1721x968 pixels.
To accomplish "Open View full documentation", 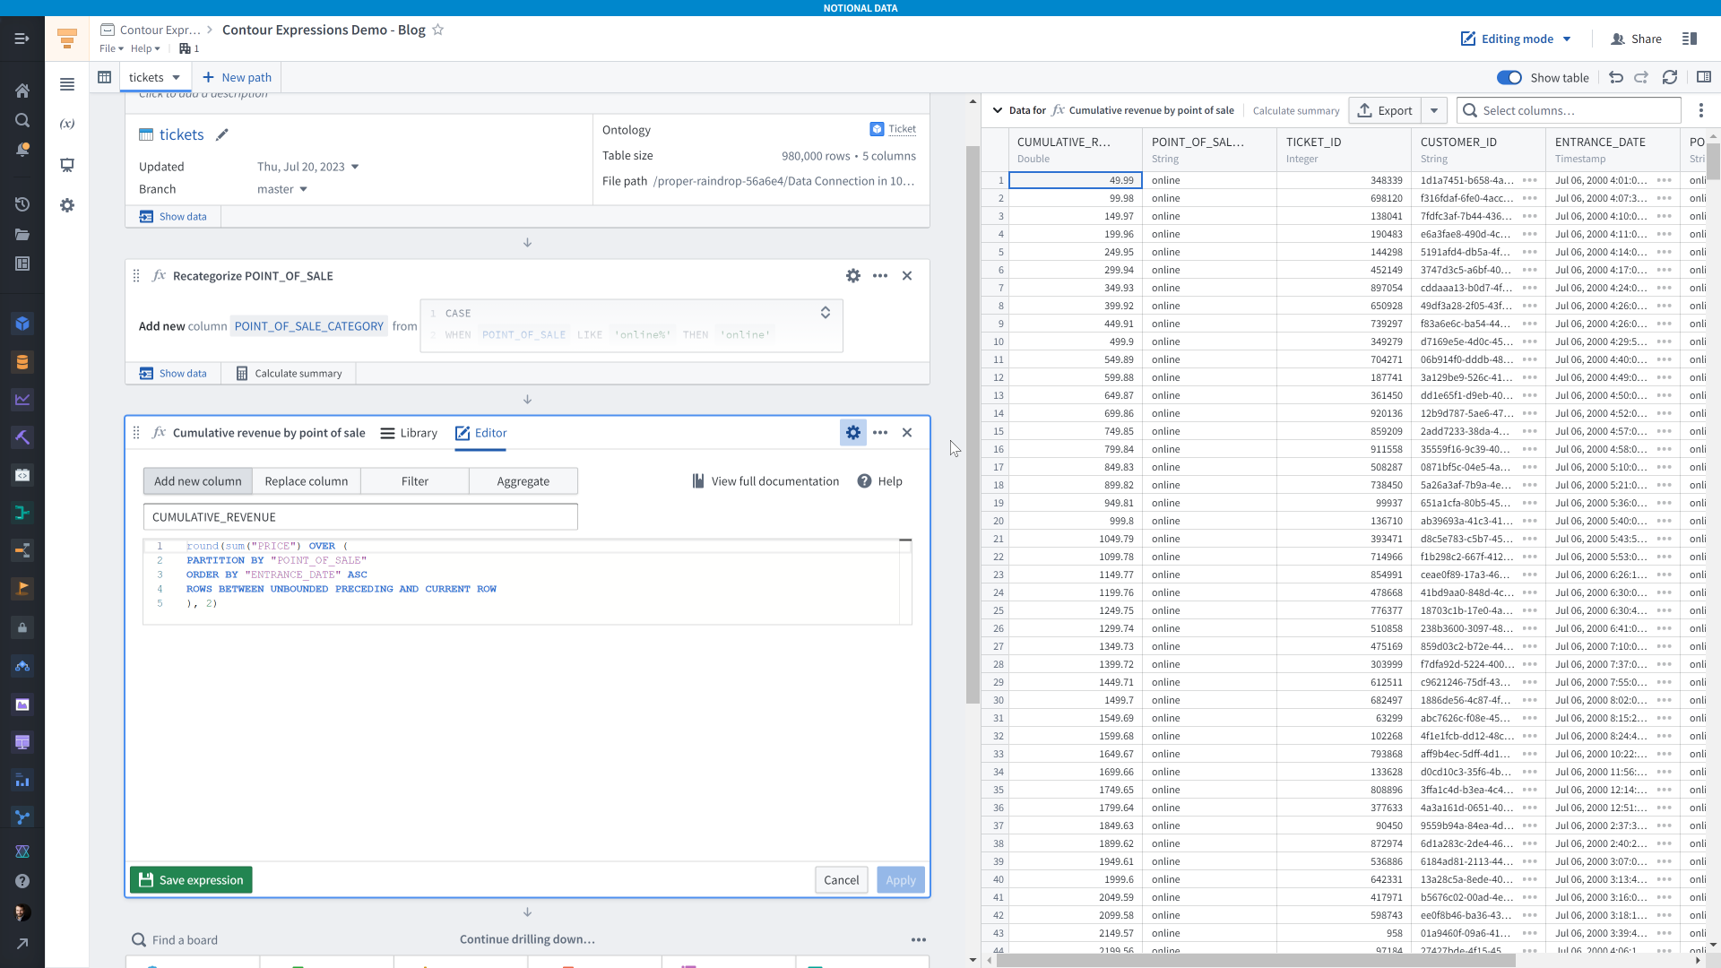I will 765,481.
